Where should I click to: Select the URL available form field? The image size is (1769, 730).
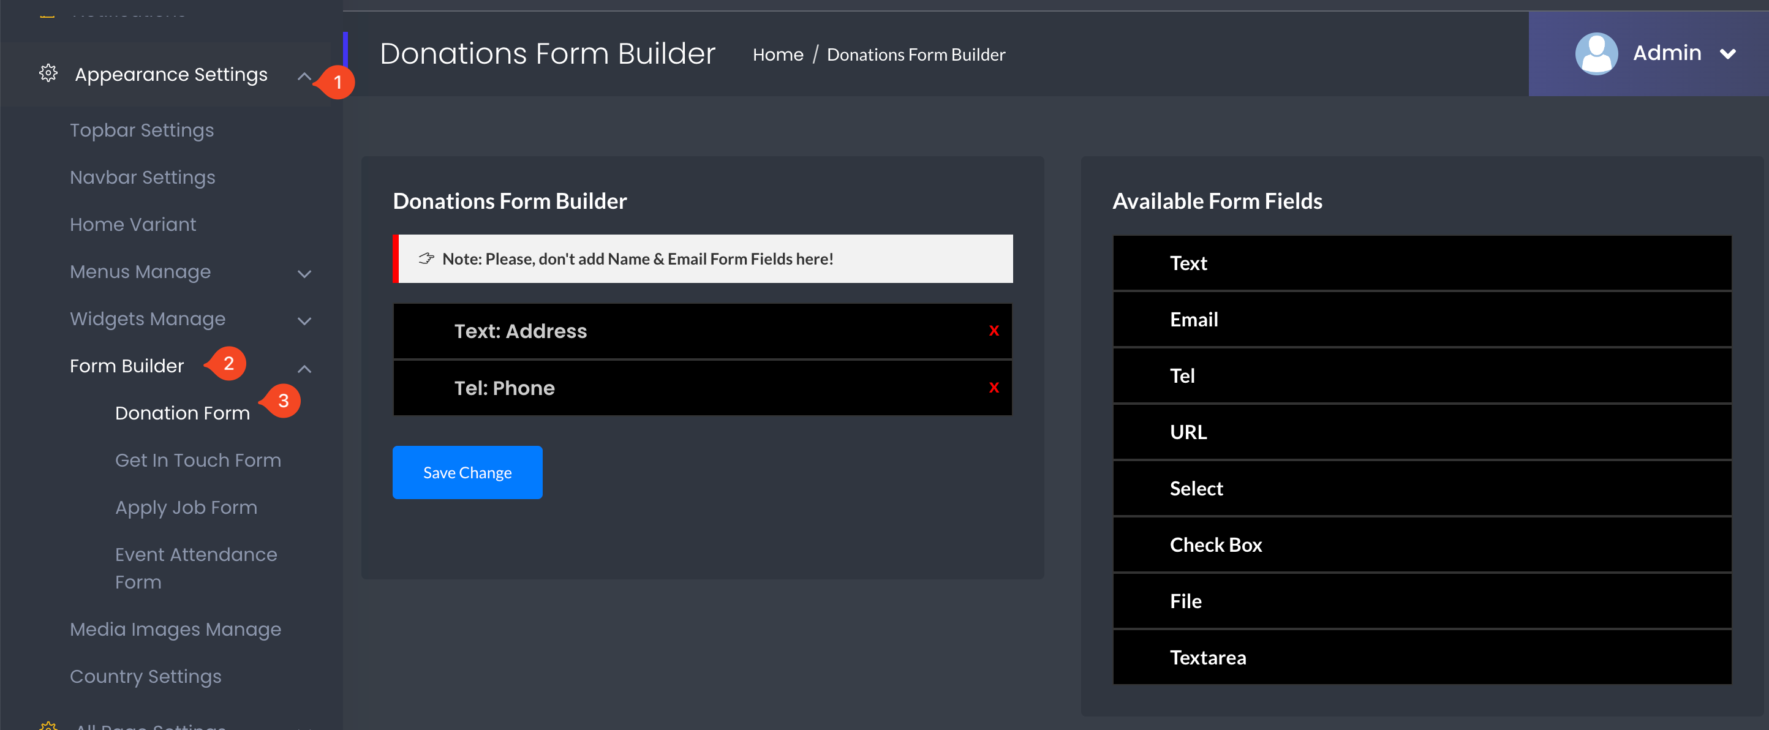click(1422, 432)
